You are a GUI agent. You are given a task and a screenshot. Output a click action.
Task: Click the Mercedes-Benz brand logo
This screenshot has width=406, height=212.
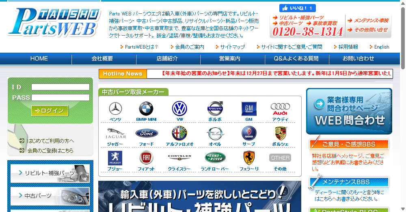pyautogui.click(x=115, y=109)
